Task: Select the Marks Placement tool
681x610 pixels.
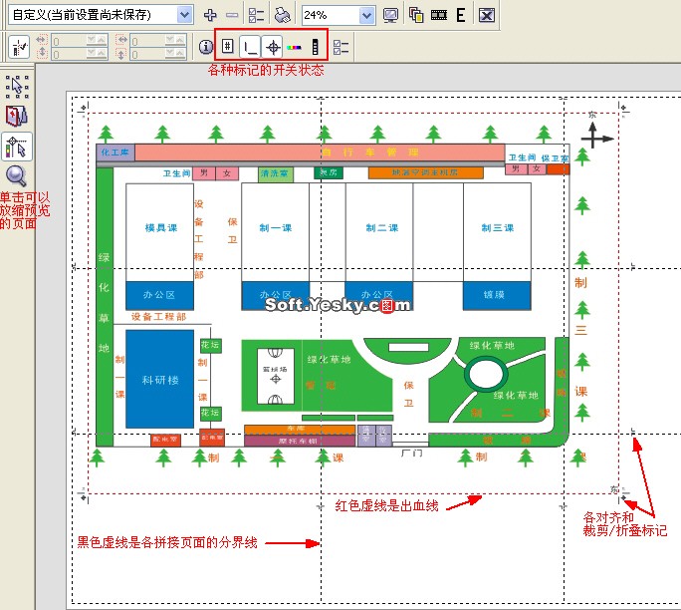Action: [17, 147]
